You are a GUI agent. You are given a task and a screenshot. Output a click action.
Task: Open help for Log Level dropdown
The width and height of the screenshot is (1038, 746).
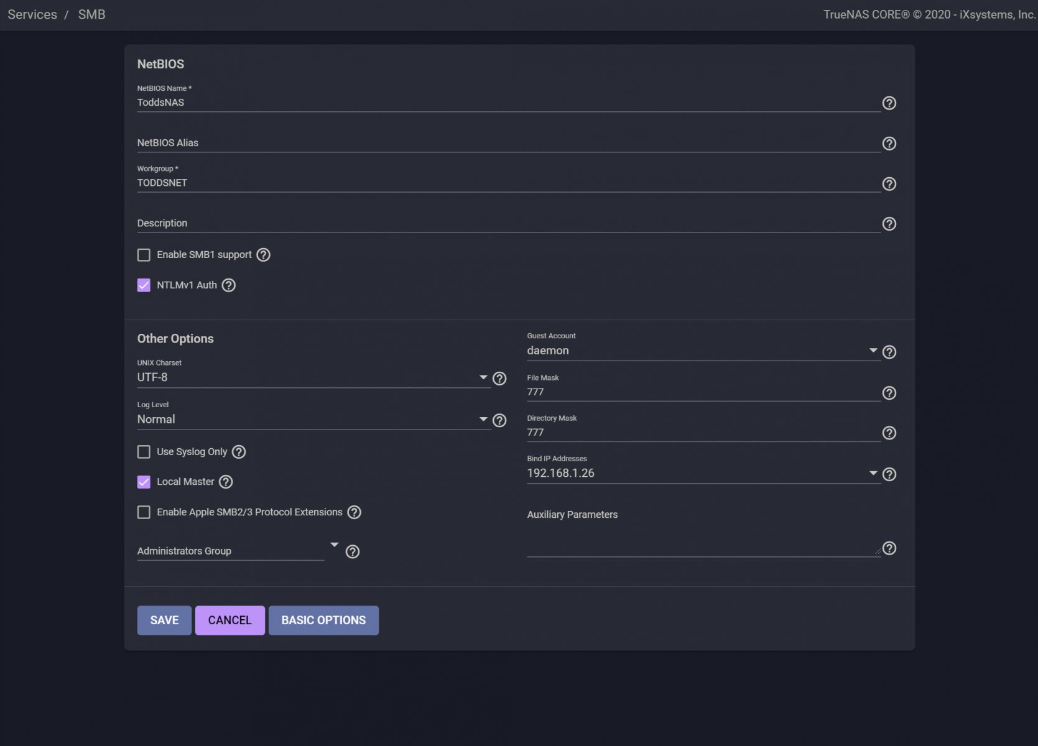(x=499, y=421)
